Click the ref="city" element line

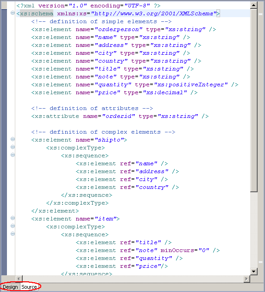[122, 179]
